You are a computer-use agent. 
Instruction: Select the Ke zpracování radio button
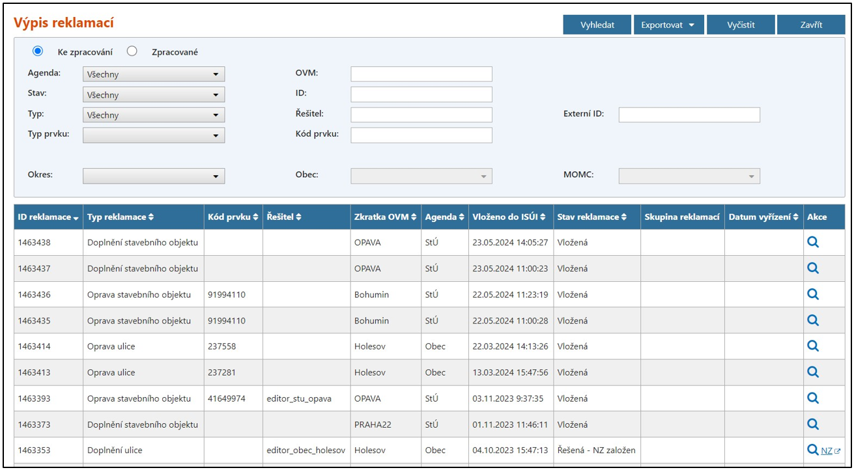click(x=38, y=51)
